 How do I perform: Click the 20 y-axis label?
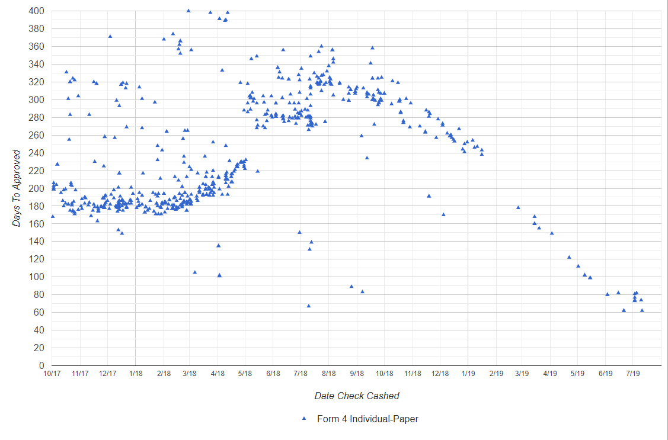point(39,348)
